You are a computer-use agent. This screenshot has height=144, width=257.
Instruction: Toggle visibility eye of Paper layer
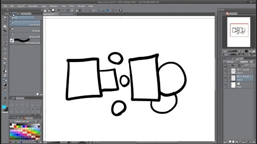click(x=225, y=85)
